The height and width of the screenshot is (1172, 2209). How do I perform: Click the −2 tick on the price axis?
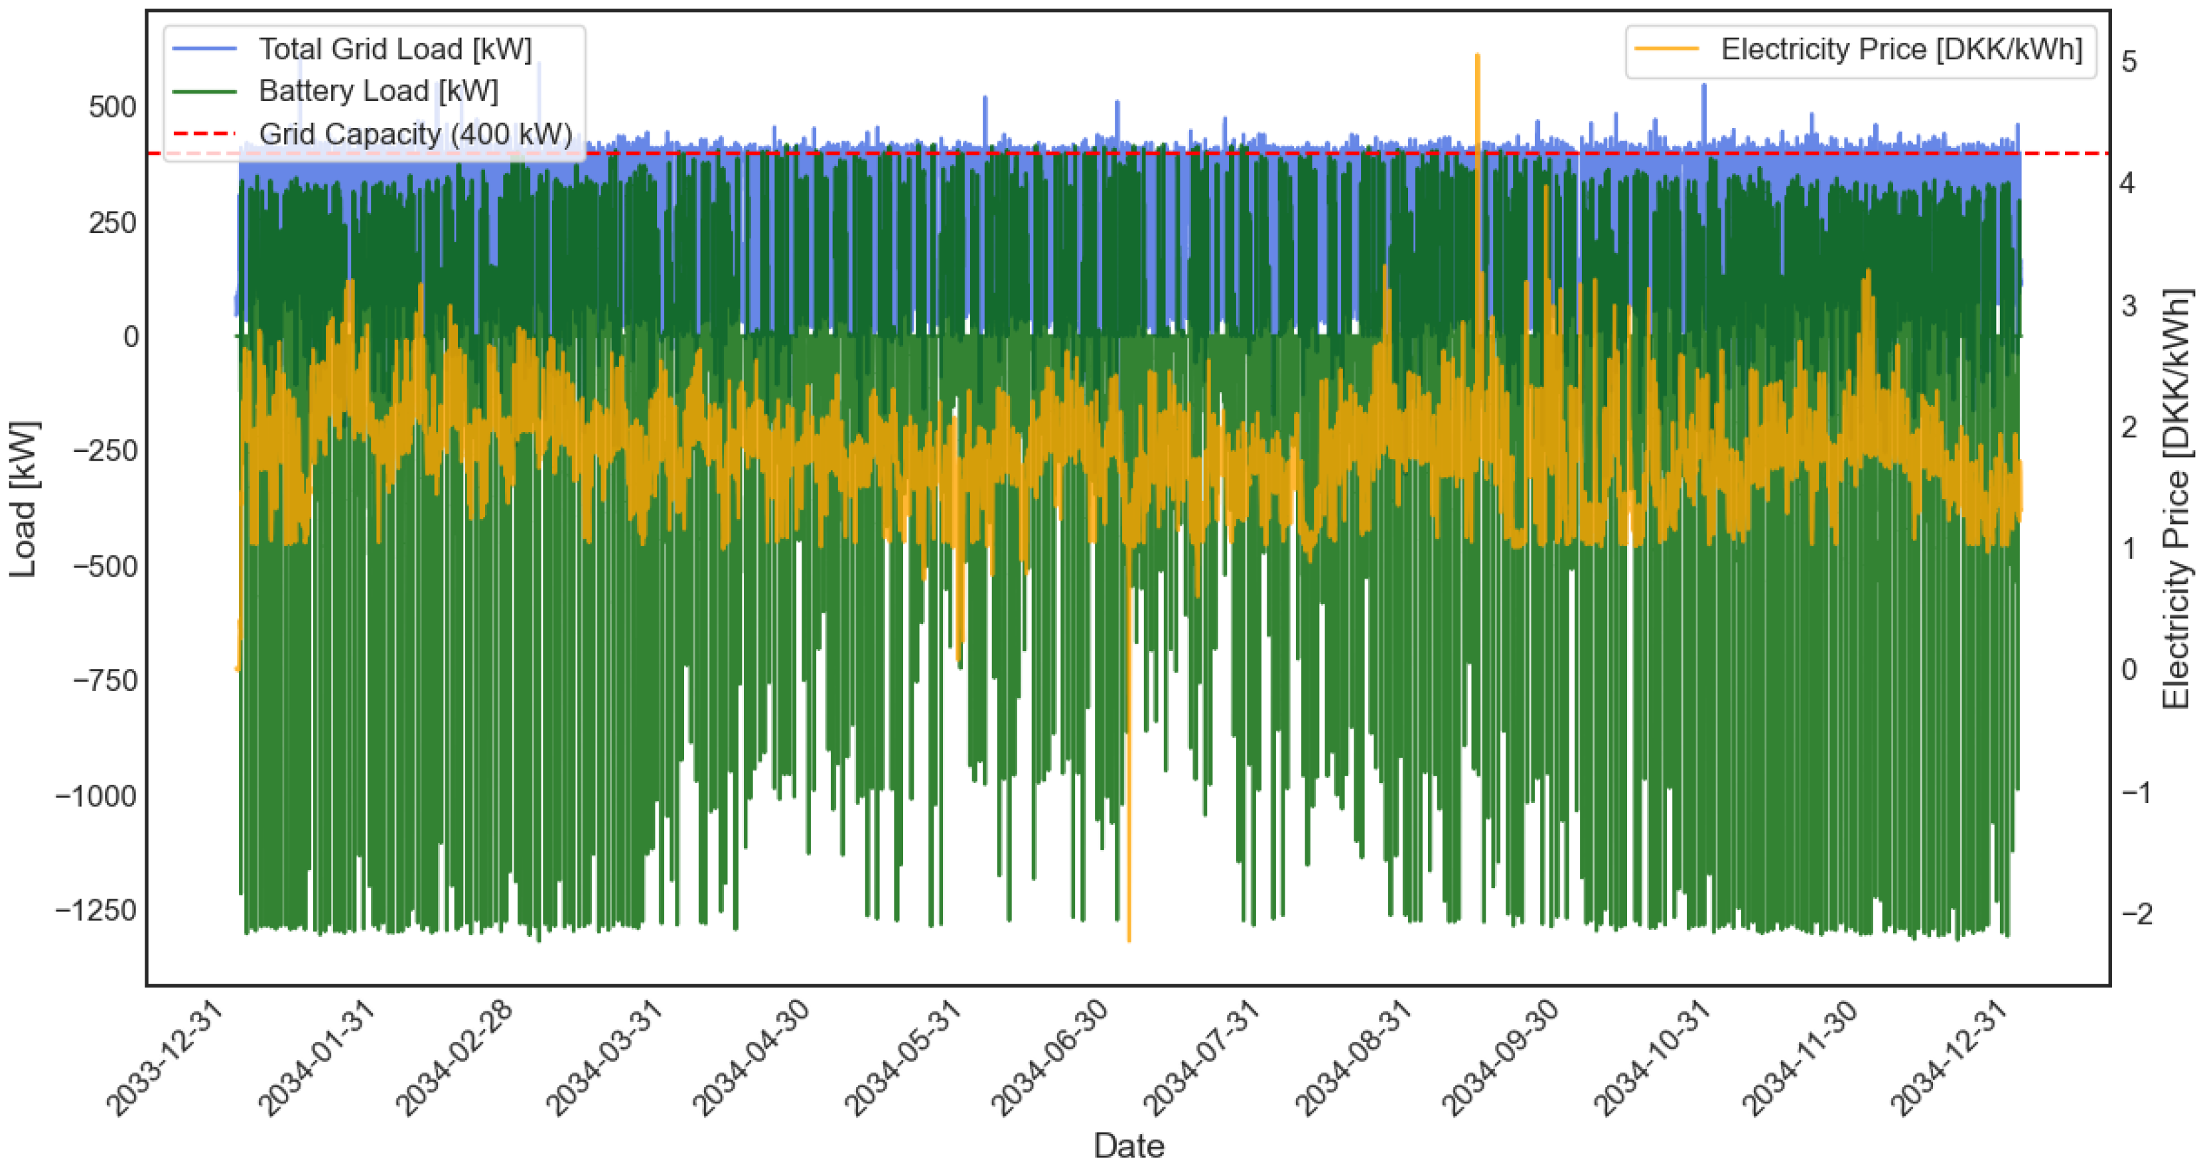(2137, 914)
